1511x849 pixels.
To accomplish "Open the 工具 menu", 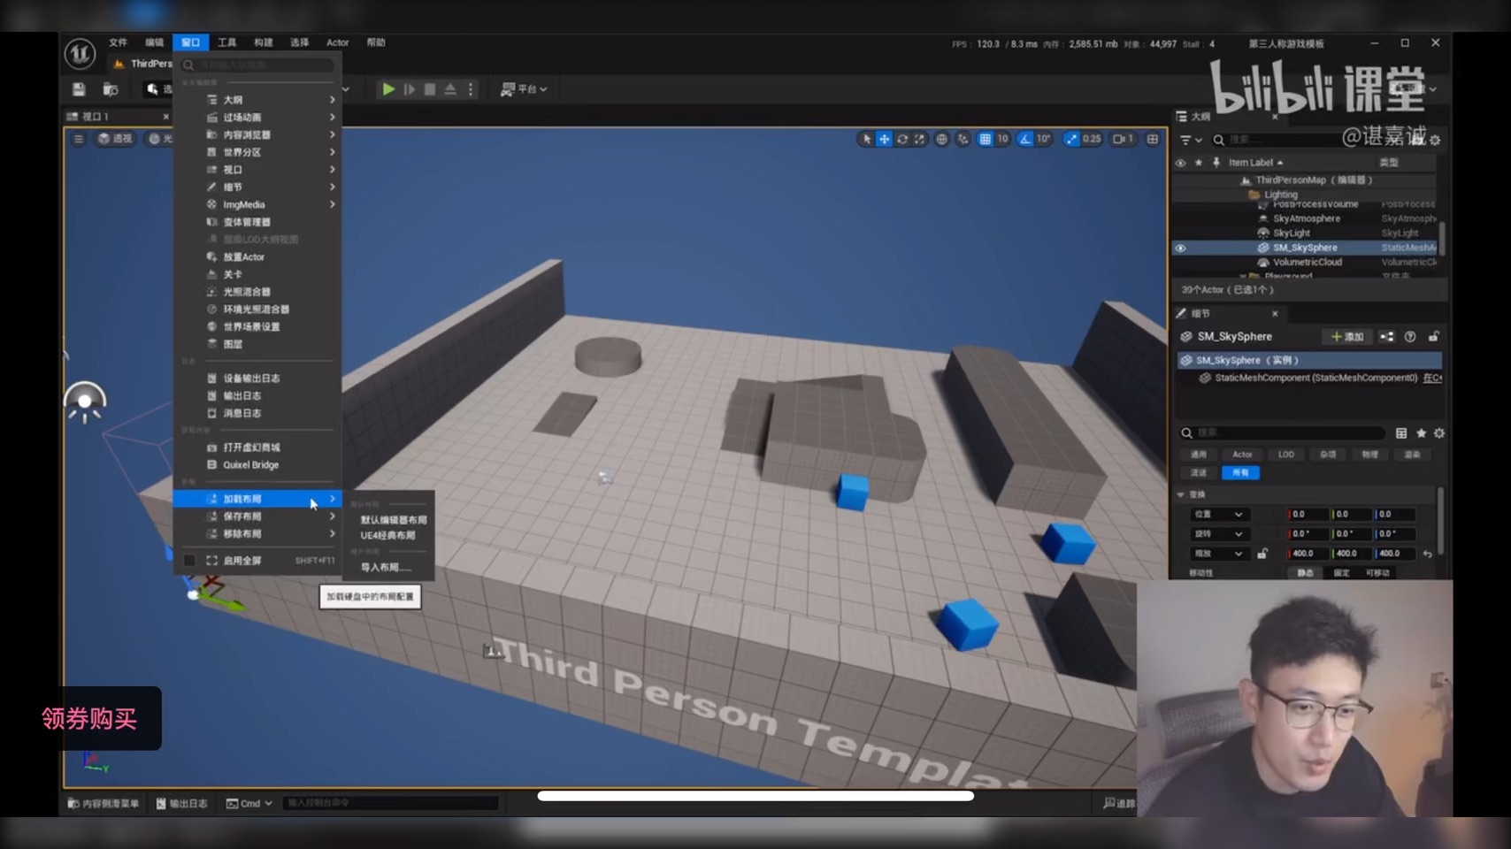I will [x=227, y=42].
